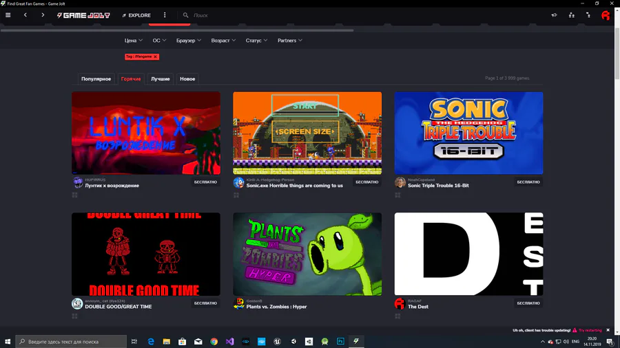Expand the Partners filter dropdown

pos(290,41)
